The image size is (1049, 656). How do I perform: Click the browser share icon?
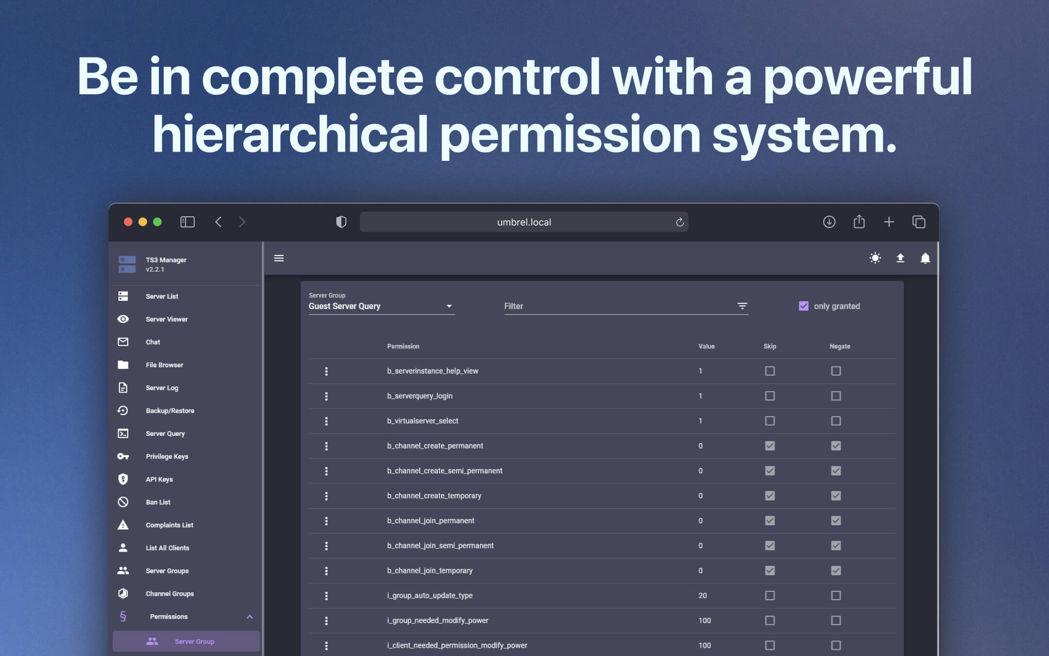point(859,222)
